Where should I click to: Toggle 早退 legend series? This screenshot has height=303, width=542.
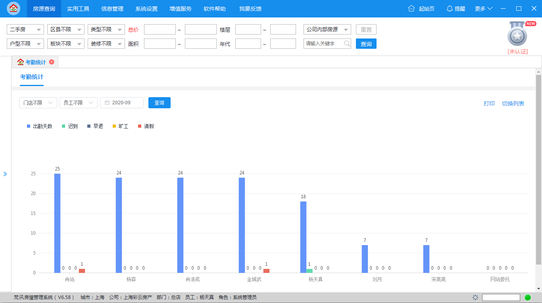coord(95,126)
